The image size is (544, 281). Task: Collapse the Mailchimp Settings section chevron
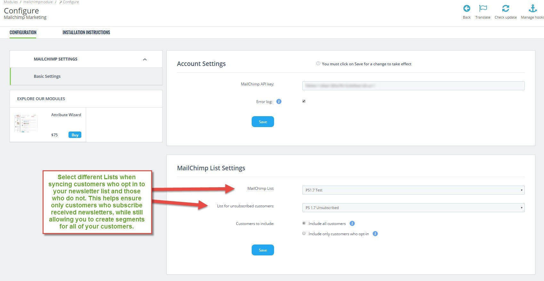[x=145, y=59]
